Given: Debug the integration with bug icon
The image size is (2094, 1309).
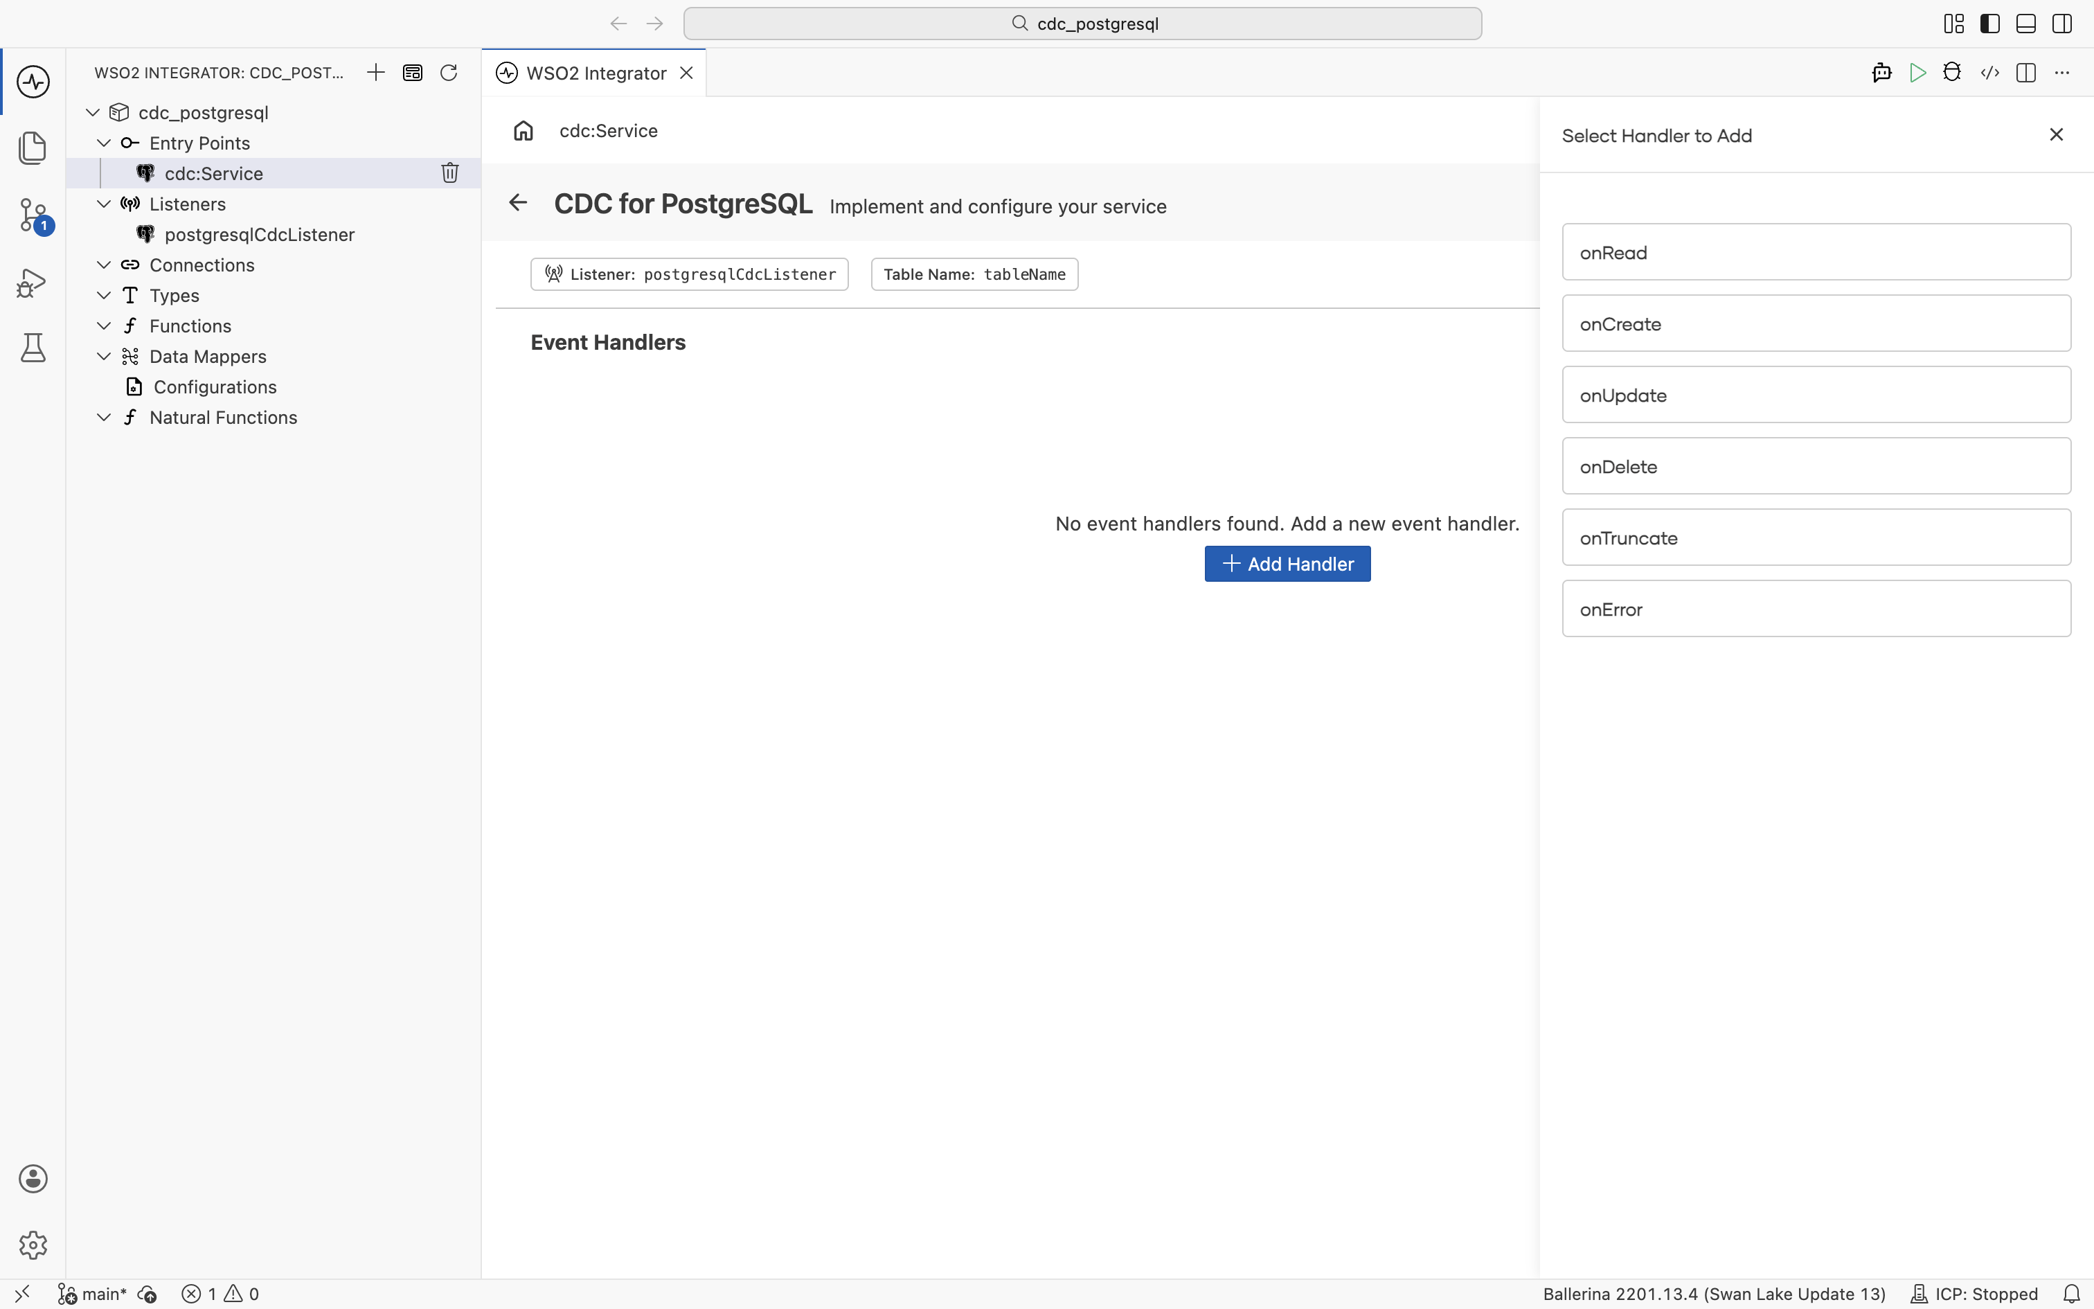Looking at the screenshot, I should pos(1952,73).
